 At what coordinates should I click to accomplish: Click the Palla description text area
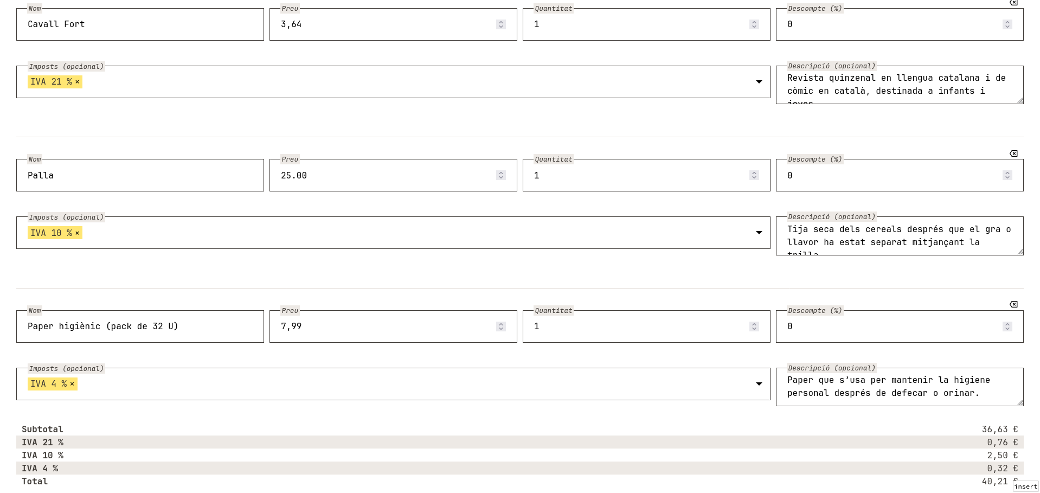900,236
